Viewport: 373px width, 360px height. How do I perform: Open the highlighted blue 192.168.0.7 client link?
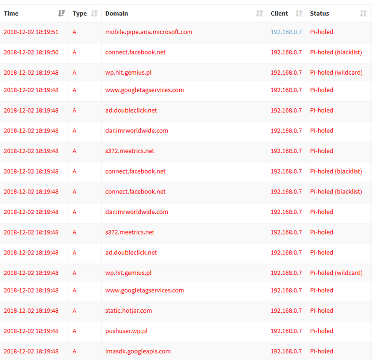pyautogui.click(x=286, y=32)
